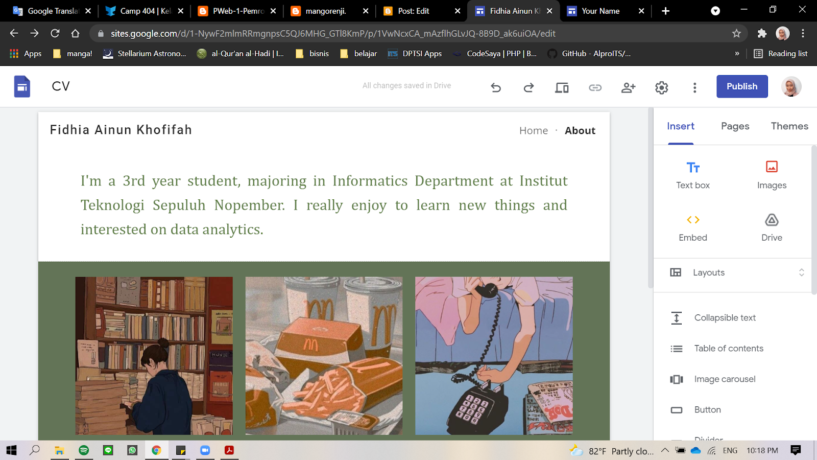Select the telephone illustration image
This screenshot has width=817, height=460.
[494, 356]
